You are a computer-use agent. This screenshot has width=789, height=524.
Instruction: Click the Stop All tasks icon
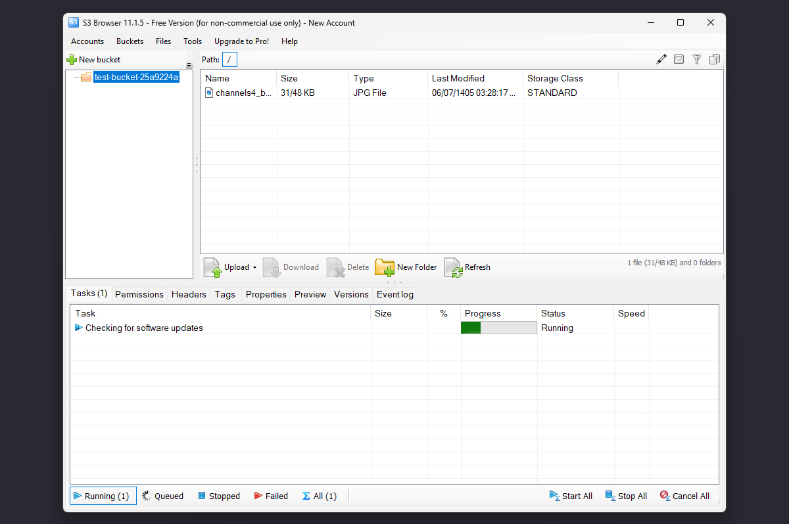[610, 496]
